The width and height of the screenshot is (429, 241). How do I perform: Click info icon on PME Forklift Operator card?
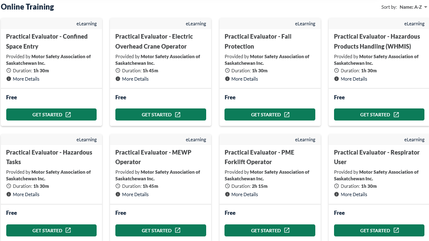[x=227, y=194]
